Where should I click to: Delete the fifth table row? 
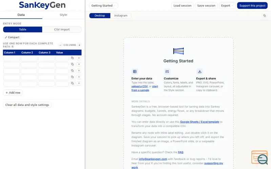(x=79, y=83)
